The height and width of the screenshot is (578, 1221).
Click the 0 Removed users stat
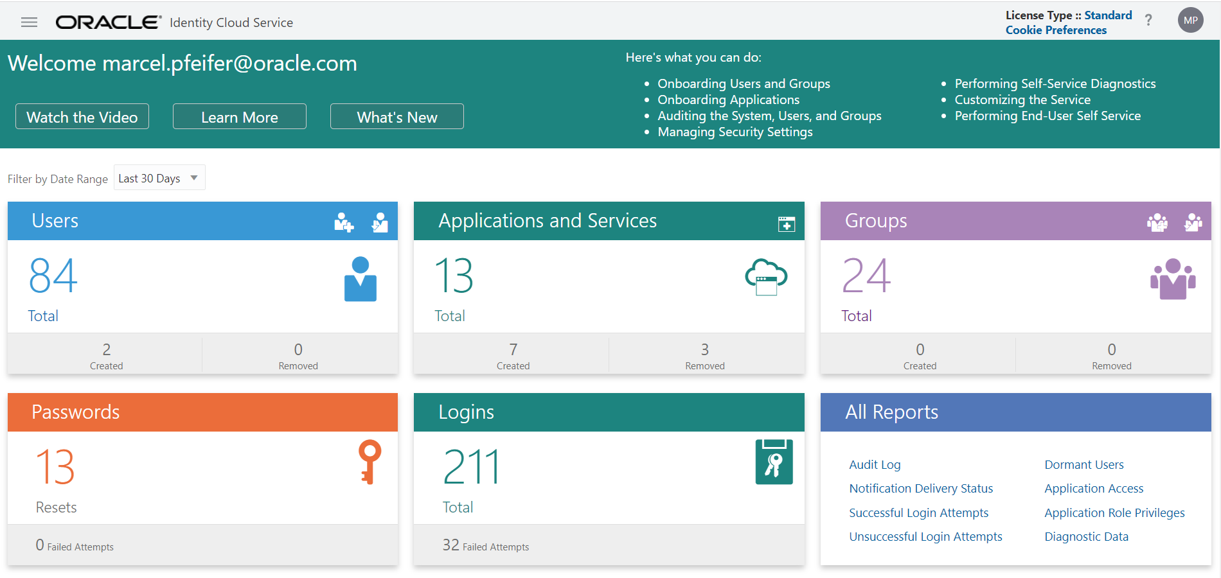pyautogui.click(x=298, y=355)
